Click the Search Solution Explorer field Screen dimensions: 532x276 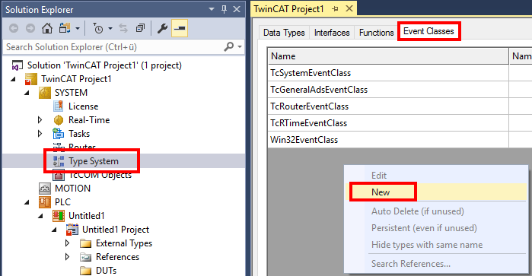(x=114, y=47)
